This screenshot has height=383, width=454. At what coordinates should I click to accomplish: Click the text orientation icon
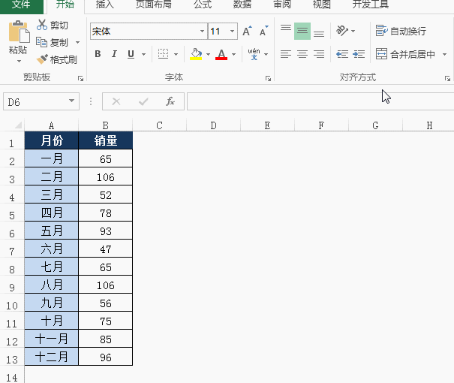[342, 31]
